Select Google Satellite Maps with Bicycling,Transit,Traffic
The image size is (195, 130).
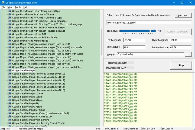point(38,123)
